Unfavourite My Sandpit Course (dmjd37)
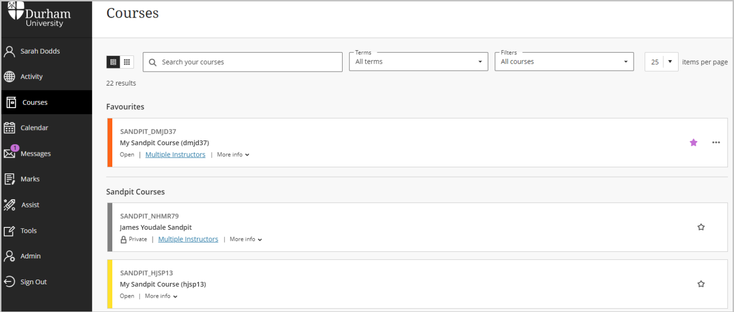 (693, 142)
